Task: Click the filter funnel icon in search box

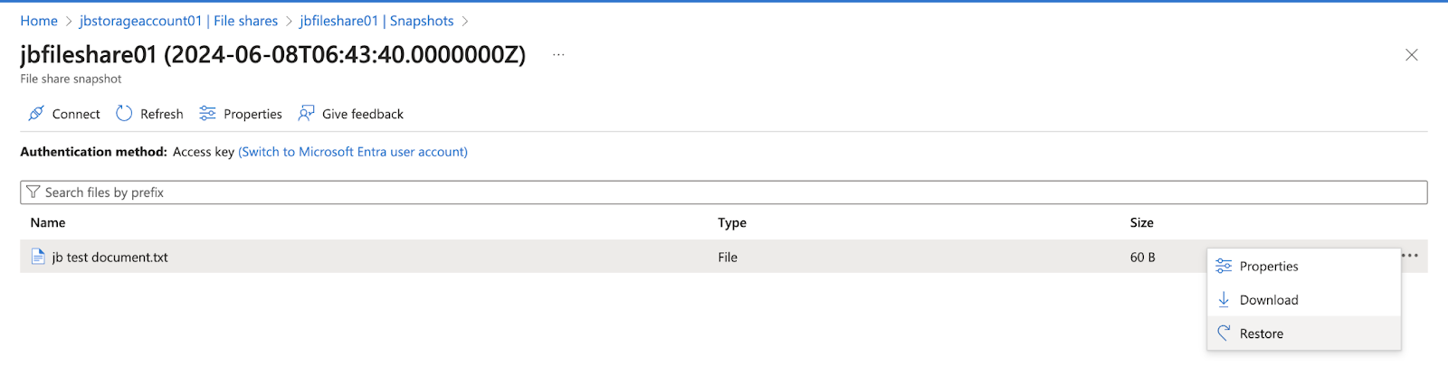Action: coord(33,192)
